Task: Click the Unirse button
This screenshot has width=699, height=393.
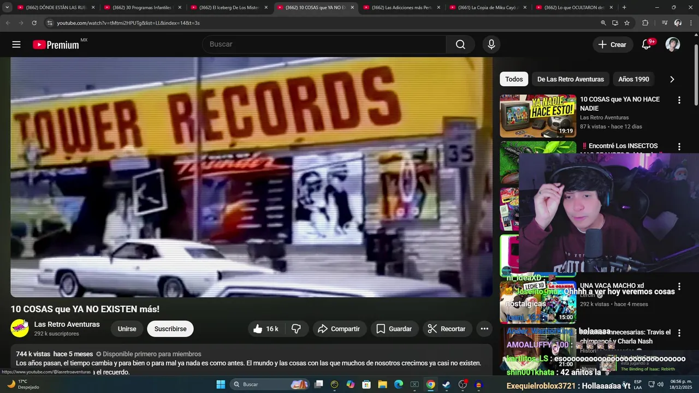Action: pyautogui.click(x=127, y=329)
